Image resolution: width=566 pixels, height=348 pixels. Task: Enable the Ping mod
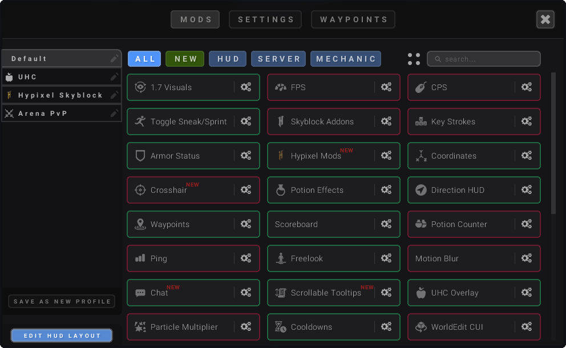(180, 258)
